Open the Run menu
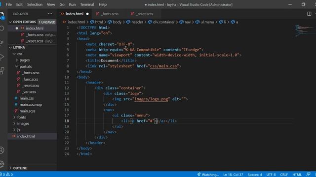This screenshot has width=316, height=177. click(x=72, y=4)
